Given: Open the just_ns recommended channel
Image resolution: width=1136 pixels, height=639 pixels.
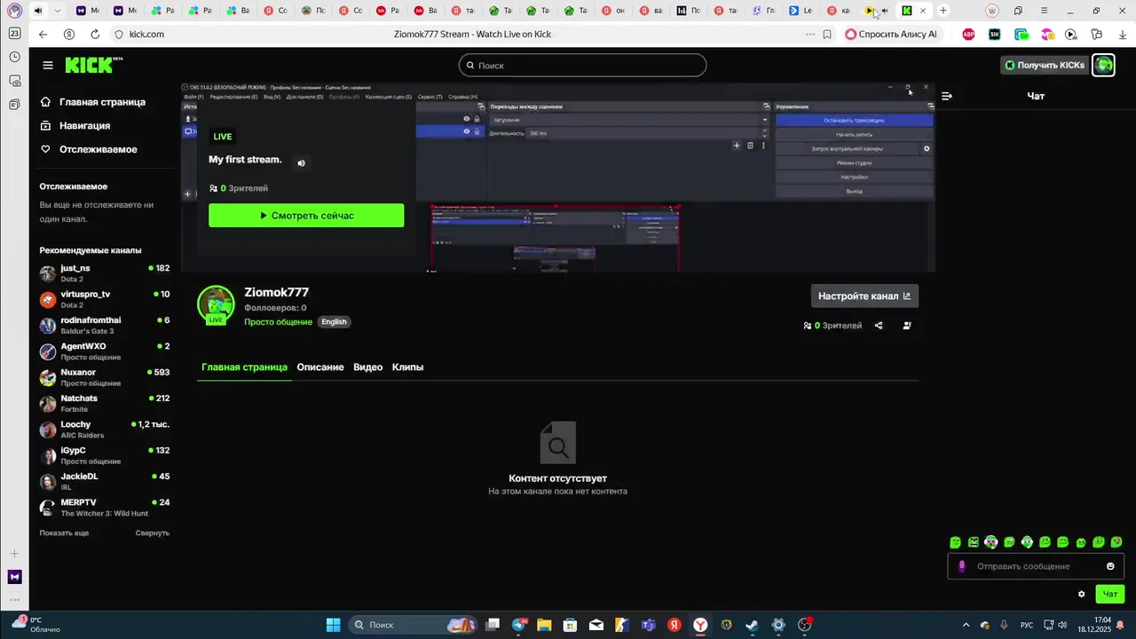Looking at the screenshot, I should [x=104, y=273].
